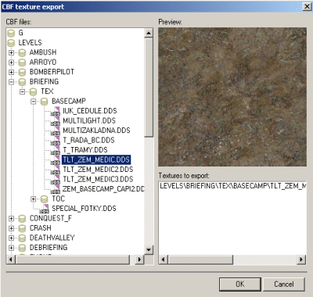Click the DDS icon beside MULTILIGHT.DDS

(56, 121)
